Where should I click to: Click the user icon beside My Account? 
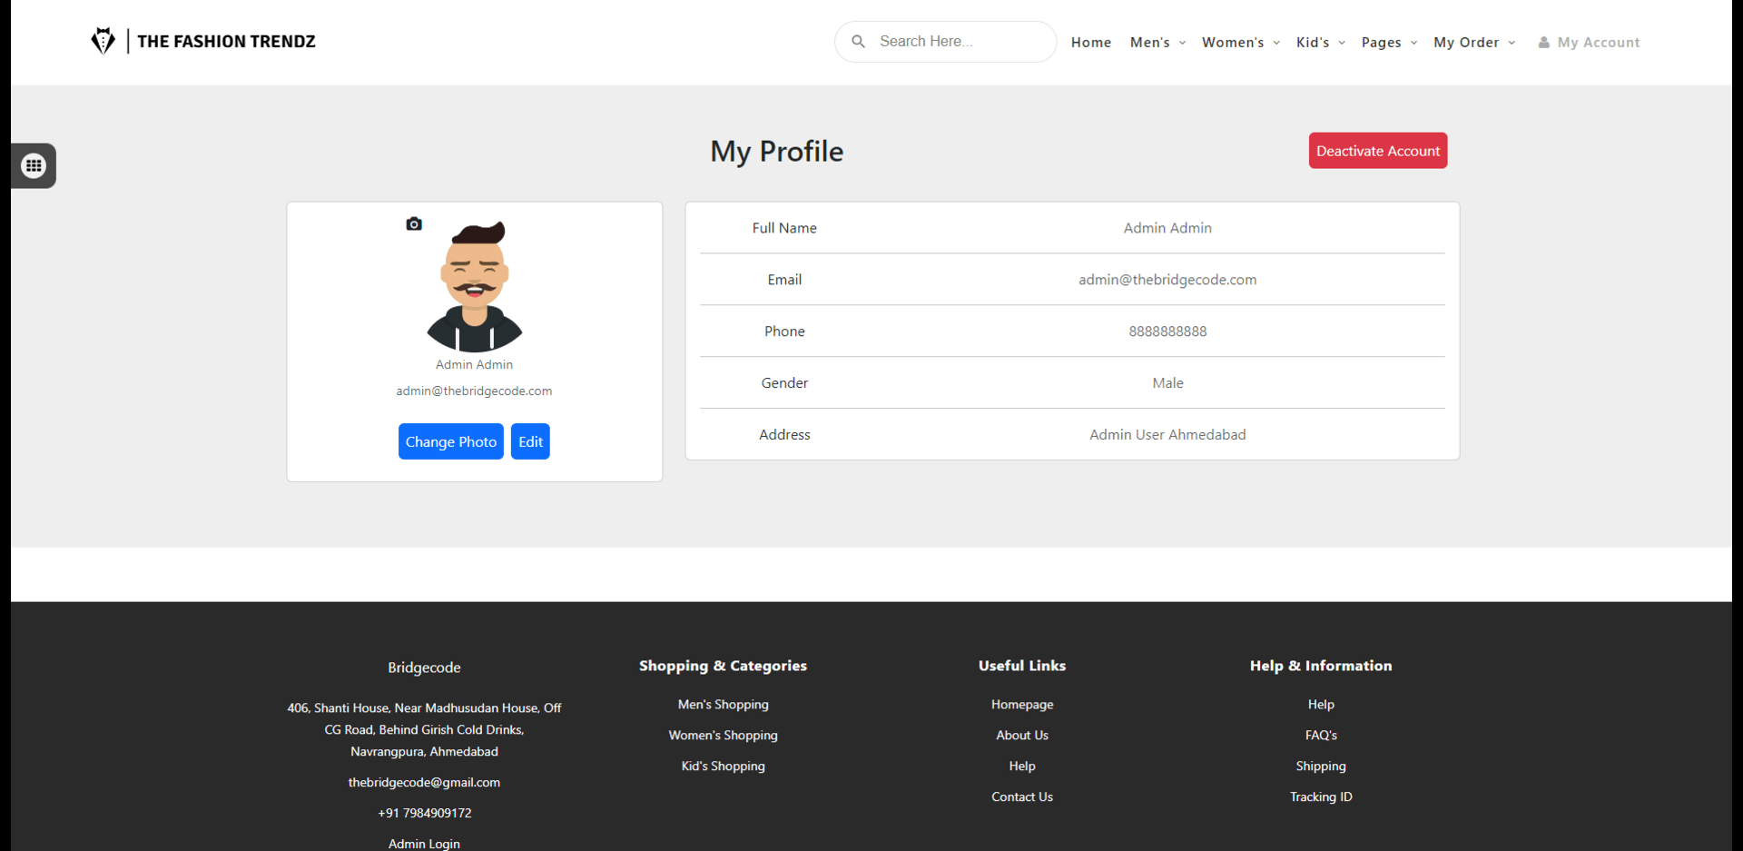click(1543, 43)
